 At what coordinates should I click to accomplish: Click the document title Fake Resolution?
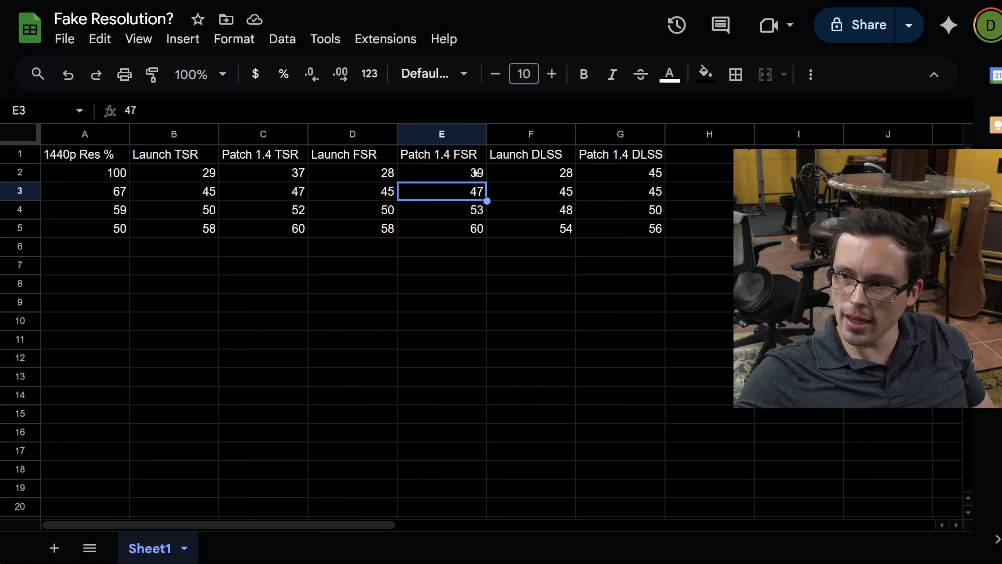[114, 19]
